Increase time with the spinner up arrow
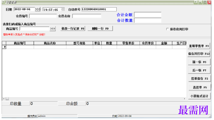This screenshot has height=120, width=214. click(x=63, y=9)
